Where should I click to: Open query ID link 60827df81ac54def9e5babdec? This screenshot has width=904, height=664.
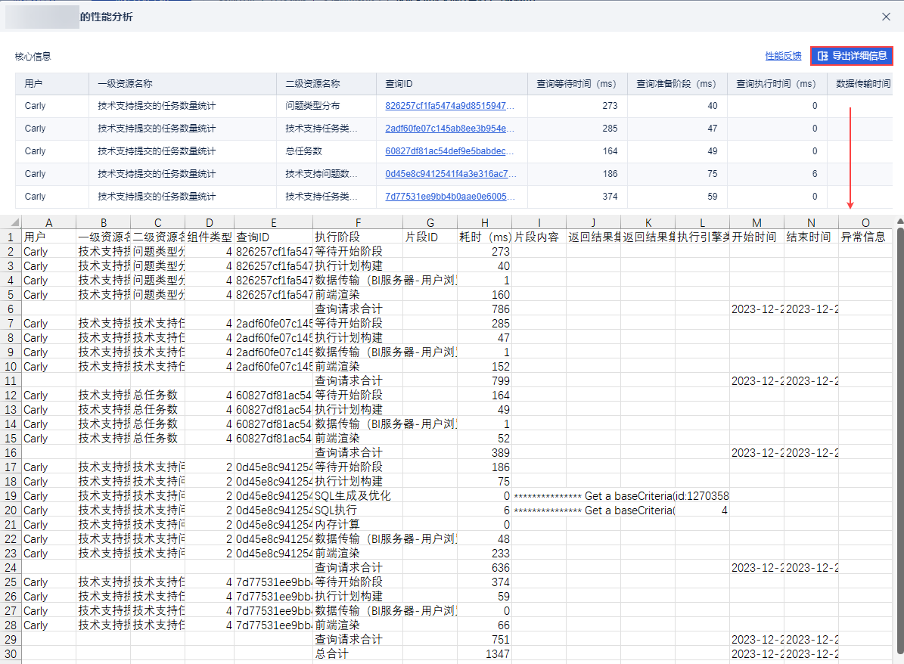449,151
